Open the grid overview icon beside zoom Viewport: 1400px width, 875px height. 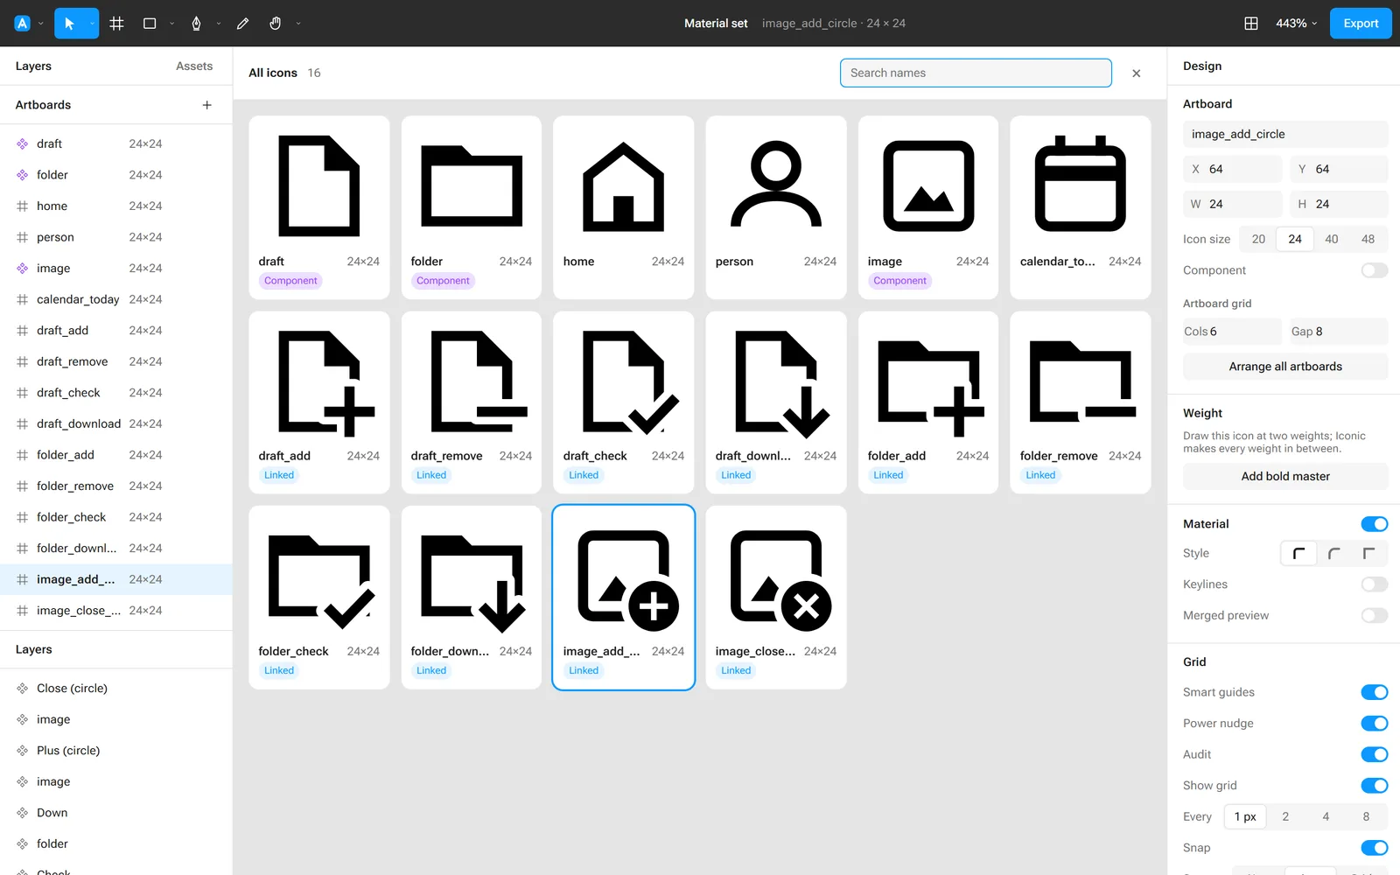[1251, 24]
